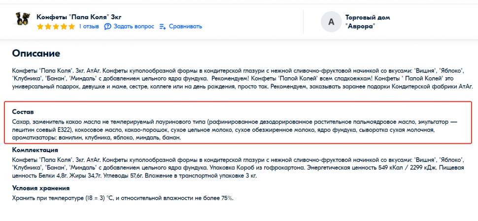Click the Условия хранения heading
Image resolution: width=478 pixels, height=221 pixels.
click(x=41, y=188)
